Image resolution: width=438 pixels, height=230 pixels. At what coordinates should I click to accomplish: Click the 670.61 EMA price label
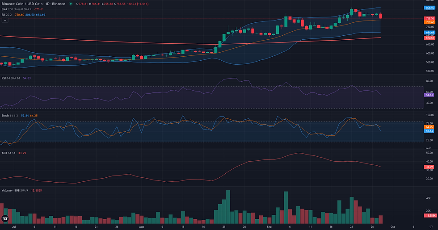[430, 38]
